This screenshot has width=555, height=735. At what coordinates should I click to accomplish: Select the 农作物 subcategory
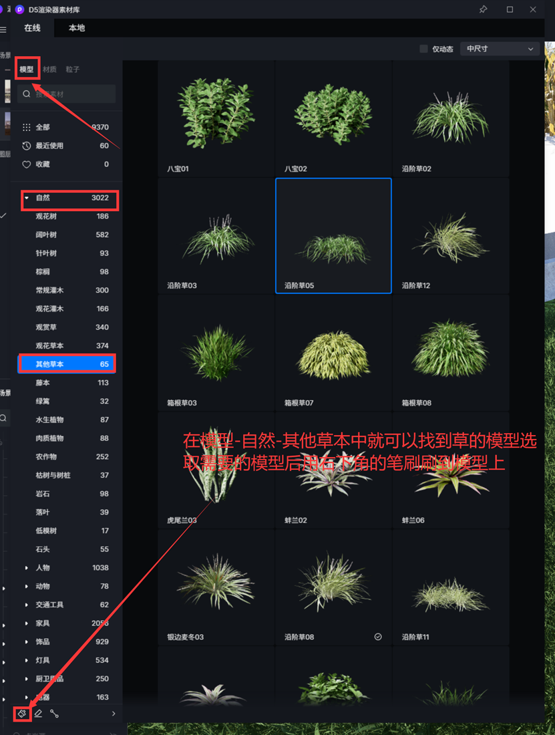(67, 456)
